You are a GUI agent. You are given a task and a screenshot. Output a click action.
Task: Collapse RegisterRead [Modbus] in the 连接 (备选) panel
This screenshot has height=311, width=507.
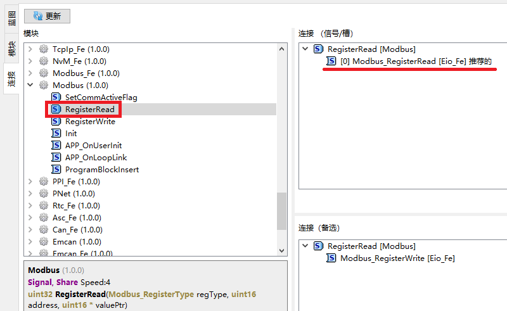(x=305, y=246)
